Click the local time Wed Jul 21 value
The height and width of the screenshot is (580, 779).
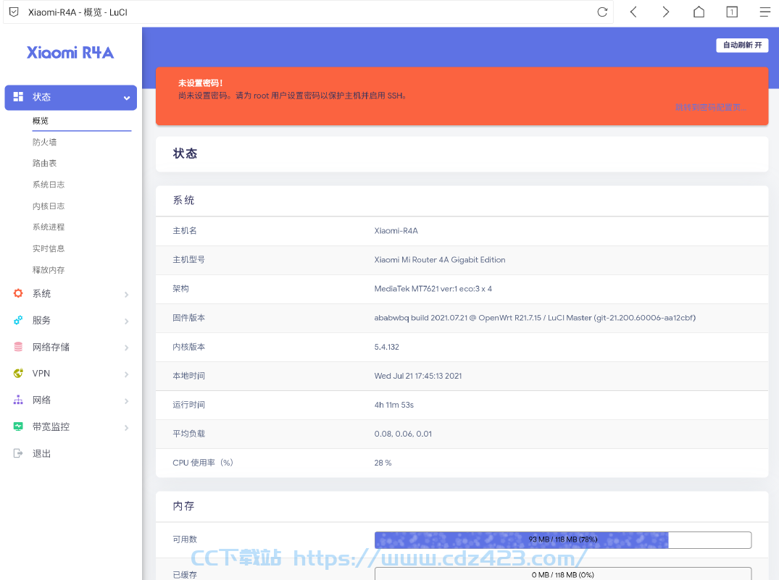pos(418,376)
